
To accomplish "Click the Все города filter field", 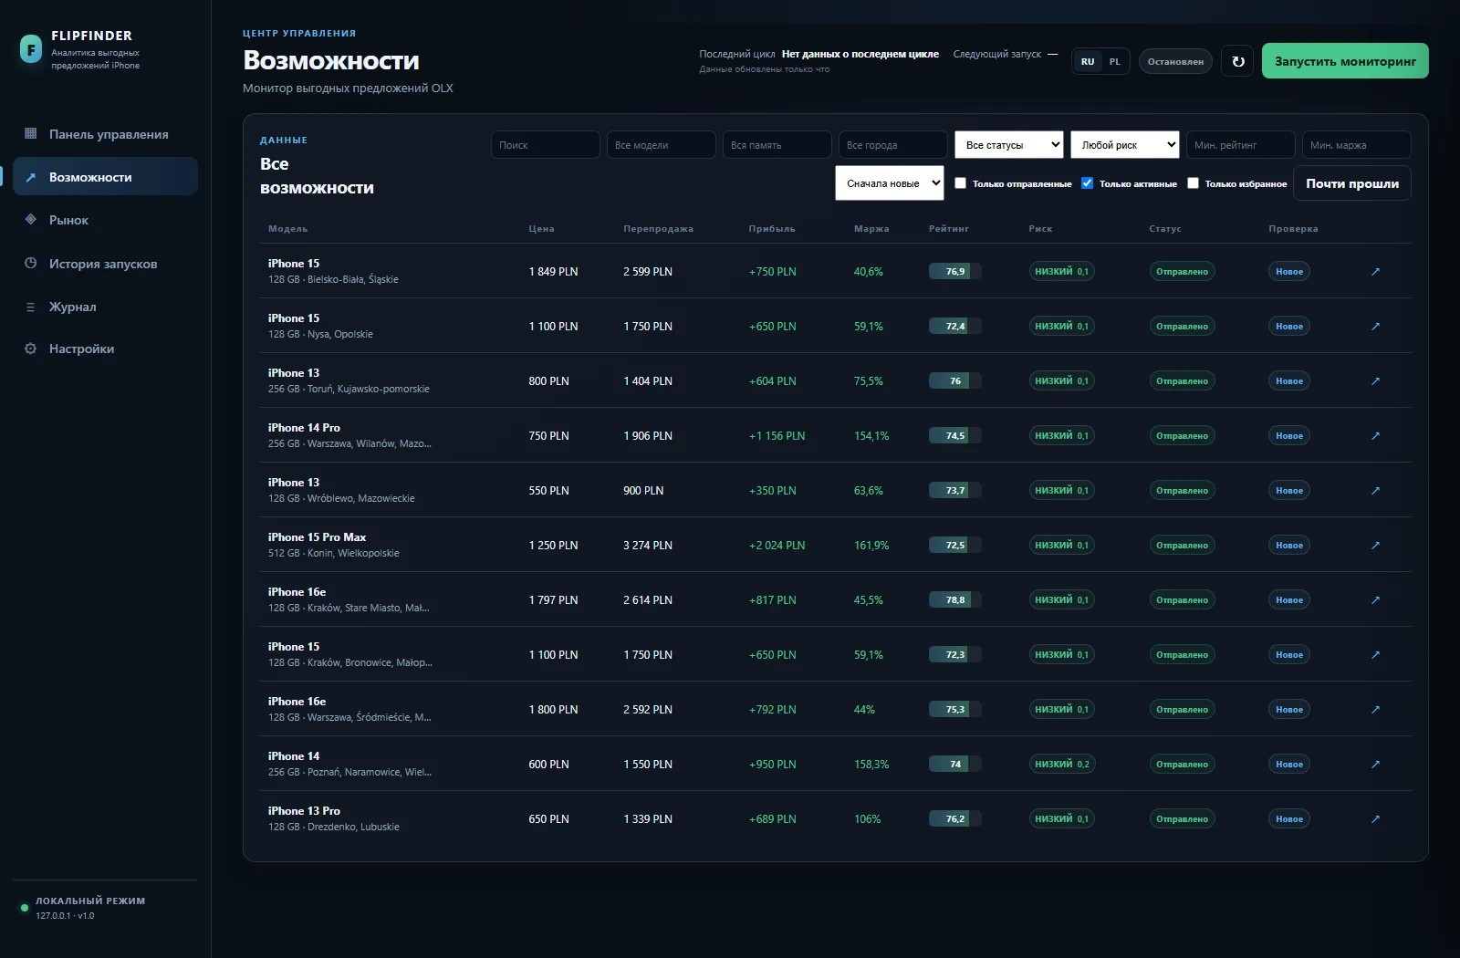I will point(893,144).
